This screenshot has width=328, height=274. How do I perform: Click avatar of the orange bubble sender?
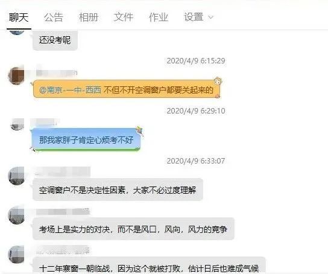pos(16,76)
